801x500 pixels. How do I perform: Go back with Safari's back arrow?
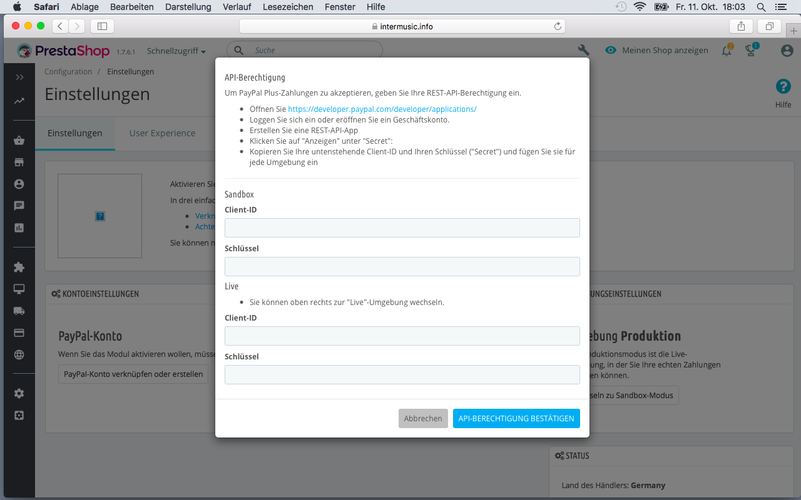coord(60,26)
